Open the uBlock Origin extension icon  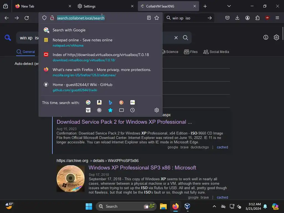267,18
